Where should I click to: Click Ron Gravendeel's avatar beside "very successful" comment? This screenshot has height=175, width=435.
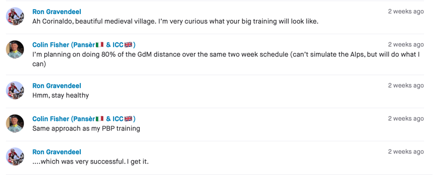coord(14,156)
